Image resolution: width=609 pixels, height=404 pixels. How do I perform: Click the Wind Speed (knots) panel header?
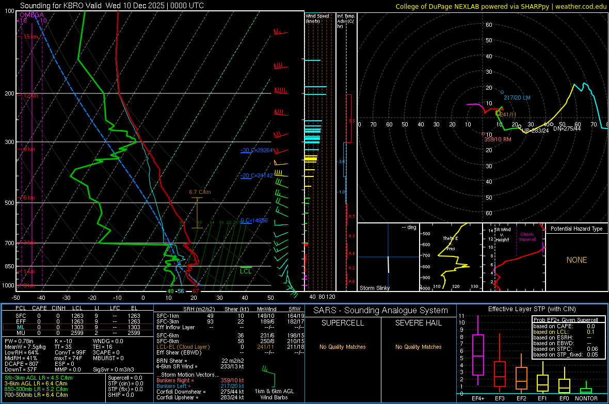317,18
